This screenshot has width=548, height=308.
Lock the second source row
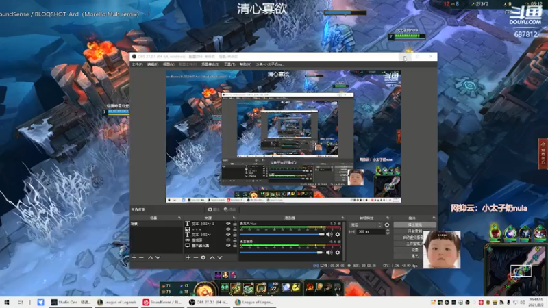click(235, 229)
